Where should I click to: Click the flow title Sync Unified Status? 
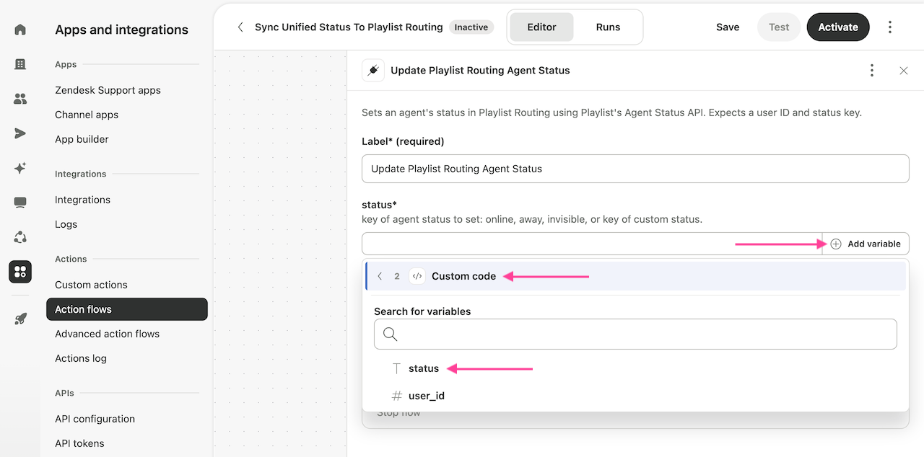tap(349, 27)
